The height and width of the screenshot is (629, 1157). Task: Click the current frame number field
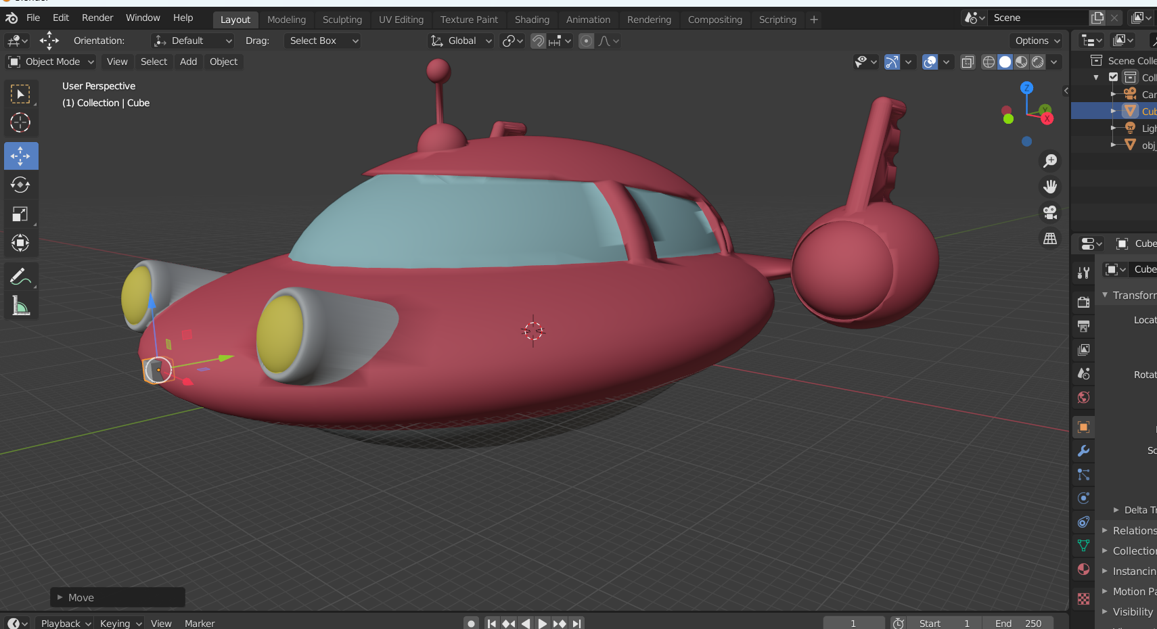[x=853, y=623]
